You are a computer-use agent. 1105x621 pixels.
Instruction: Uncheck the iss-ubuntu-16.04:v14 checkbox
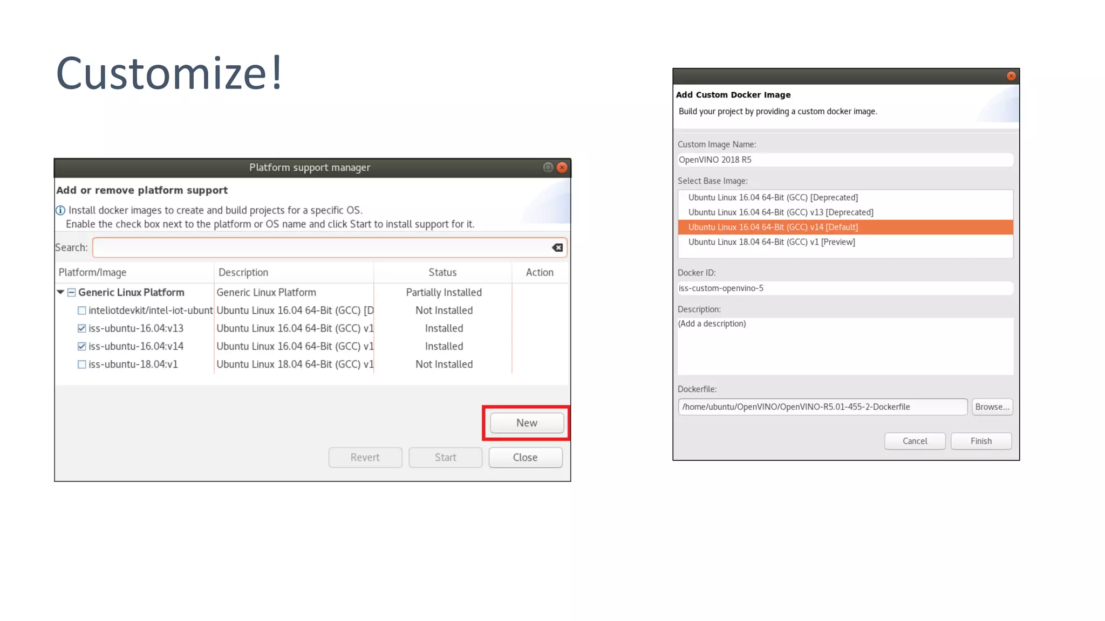pos(81,346)
